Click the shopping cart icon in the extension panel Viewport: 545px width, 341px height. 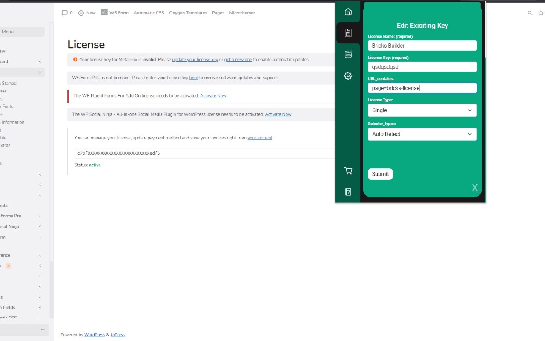pyautogui.click(x=348, y=171)
